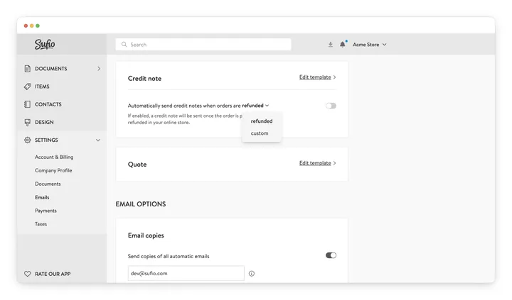Select custom option in dropdown list
This screenshot has height=300, width=512.
coord(260,133)
